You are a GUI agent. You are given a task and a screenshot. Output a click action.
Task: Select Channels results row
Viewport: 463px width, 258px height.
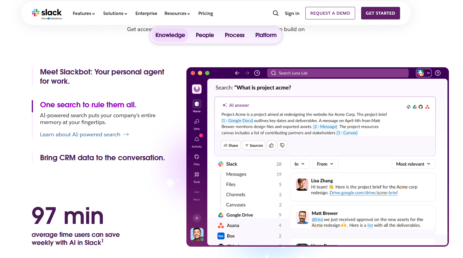coord(254,195)
